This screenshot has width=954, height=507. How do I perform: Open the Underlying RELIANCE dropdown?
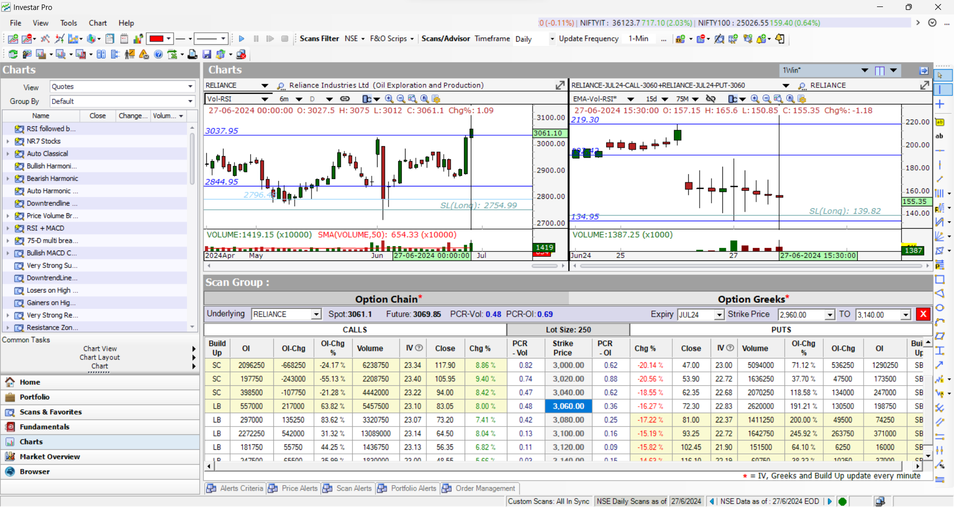click(x=316, y=315)
